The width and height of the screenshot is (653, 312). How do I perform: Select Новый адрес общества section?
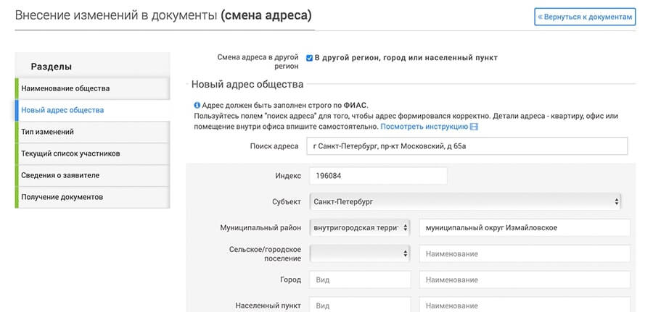pyautogui.click(x=92, y=110)
